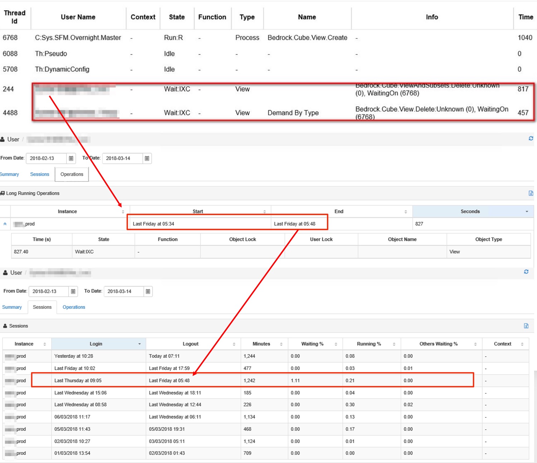Viewport: 537px width, 463px height.
Task: Click first From Date input 2018-02-13
Action: [46, 158]
